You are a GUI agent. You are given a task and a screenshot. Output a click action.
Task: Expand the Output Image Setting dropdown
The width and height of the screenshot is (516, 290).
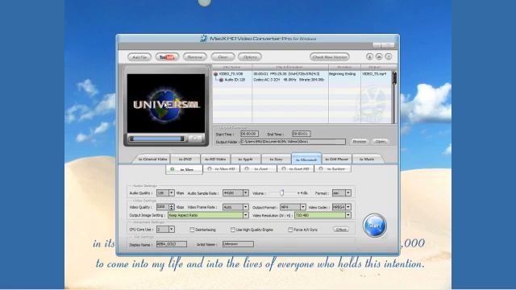point(245,215)
